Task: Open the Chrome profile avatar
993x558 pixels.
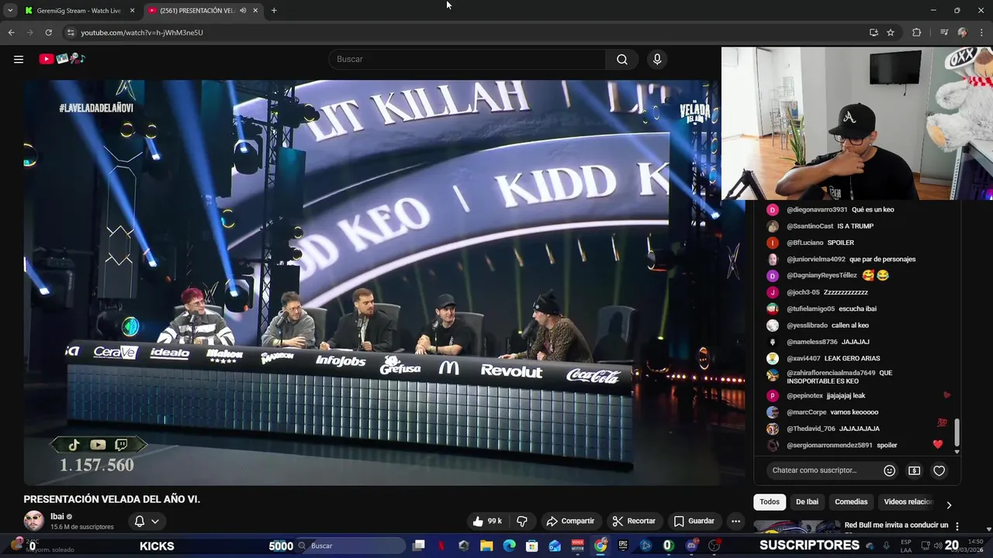Action: point(963,33)
